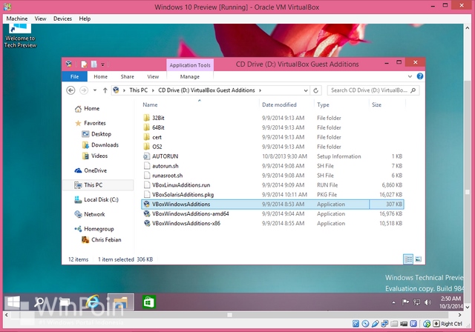Image resolution: width=475 pixels, height=332 pixels.
Task: Click the chevron after CD Drive (D:) path
Action: (x=260, y=90)
